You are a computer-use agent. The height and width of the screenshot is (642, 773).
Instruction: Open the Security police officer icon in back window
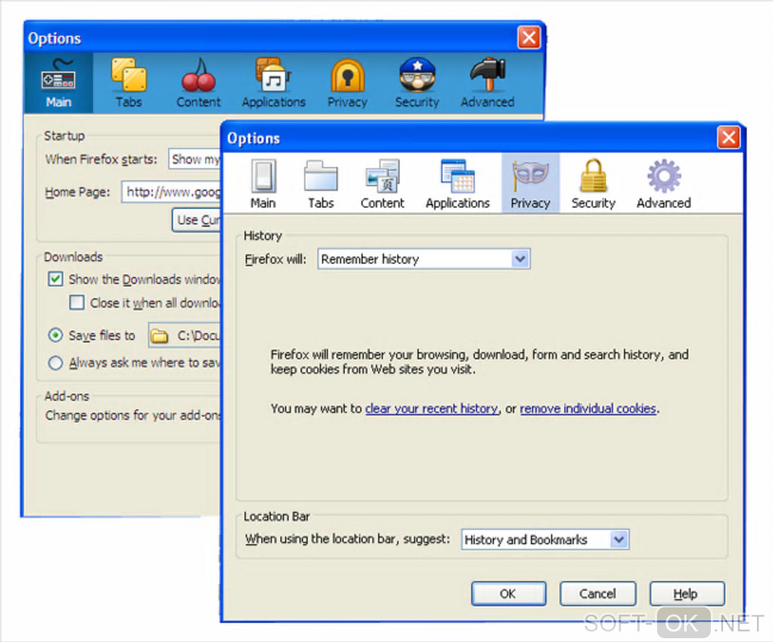point(417,75)
